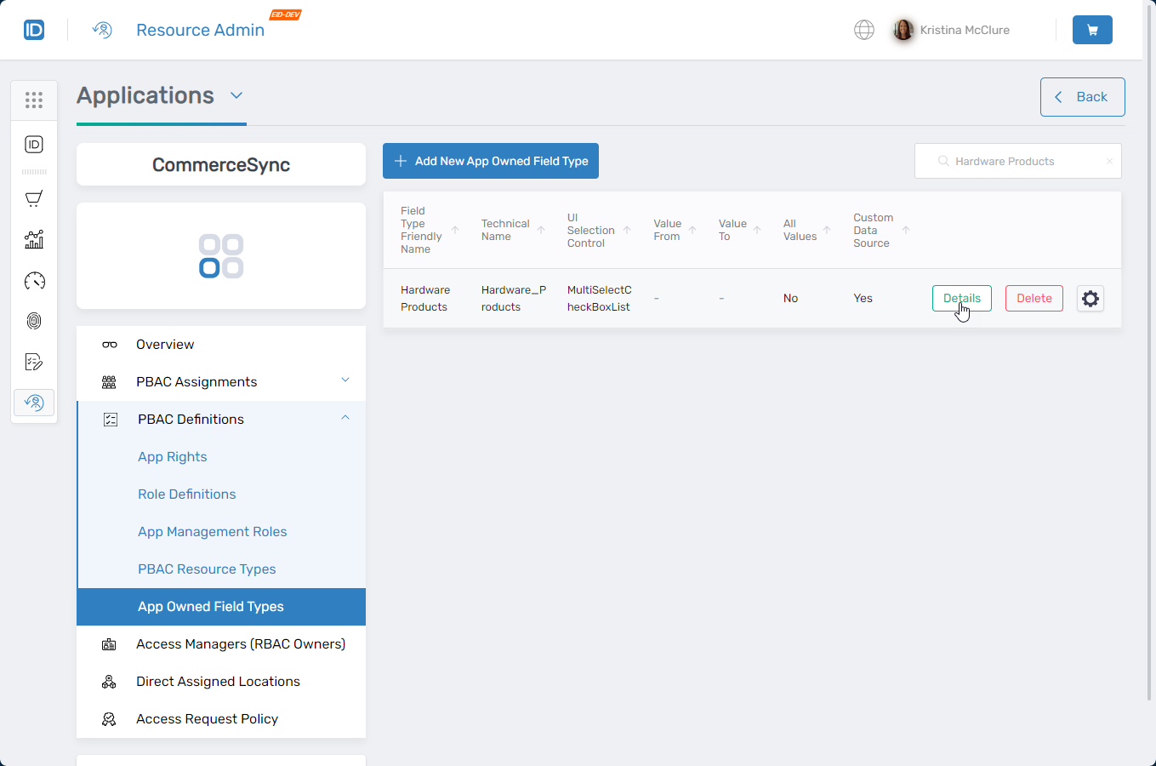Screen dimensions: 1156x766
Task: Expand the Applications title dropdown
Action: point(236,95)
